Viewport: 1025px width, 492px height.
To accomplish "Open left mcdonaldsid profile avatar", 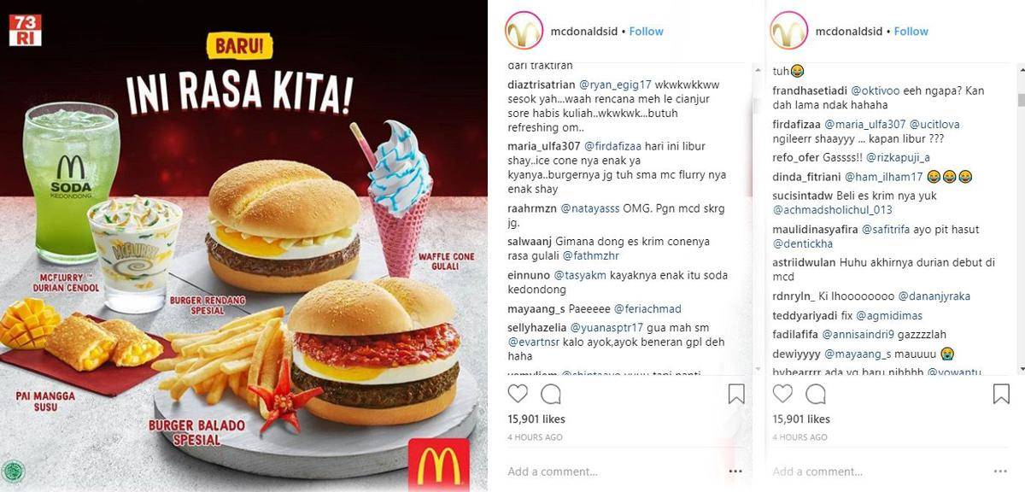I will [524, 31].
